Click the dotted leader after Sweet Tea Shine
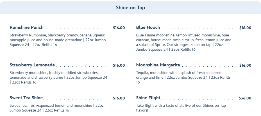The image size is (261, 116). coord(76,99)
